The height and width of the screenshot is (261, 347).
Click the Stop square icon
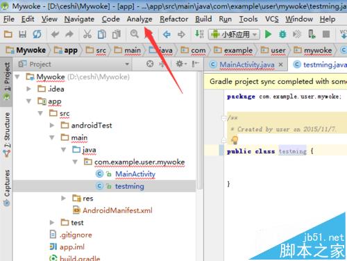(x=326, y=34)
